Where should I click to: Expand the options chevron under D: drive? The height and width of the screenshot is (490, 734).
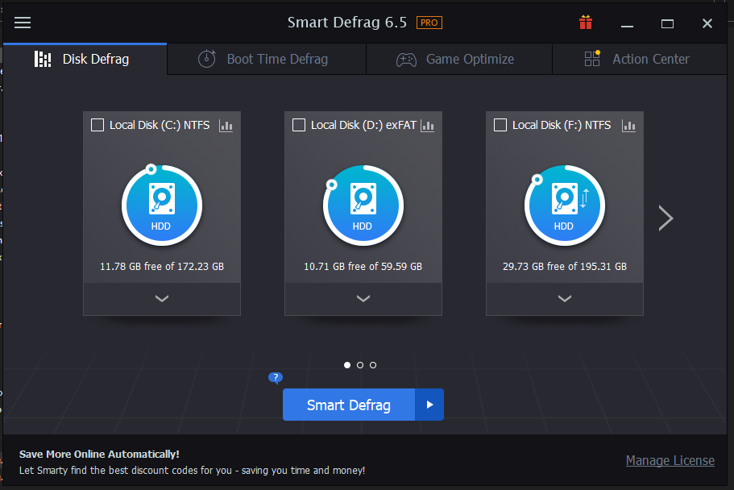click(x=363, y=299)
